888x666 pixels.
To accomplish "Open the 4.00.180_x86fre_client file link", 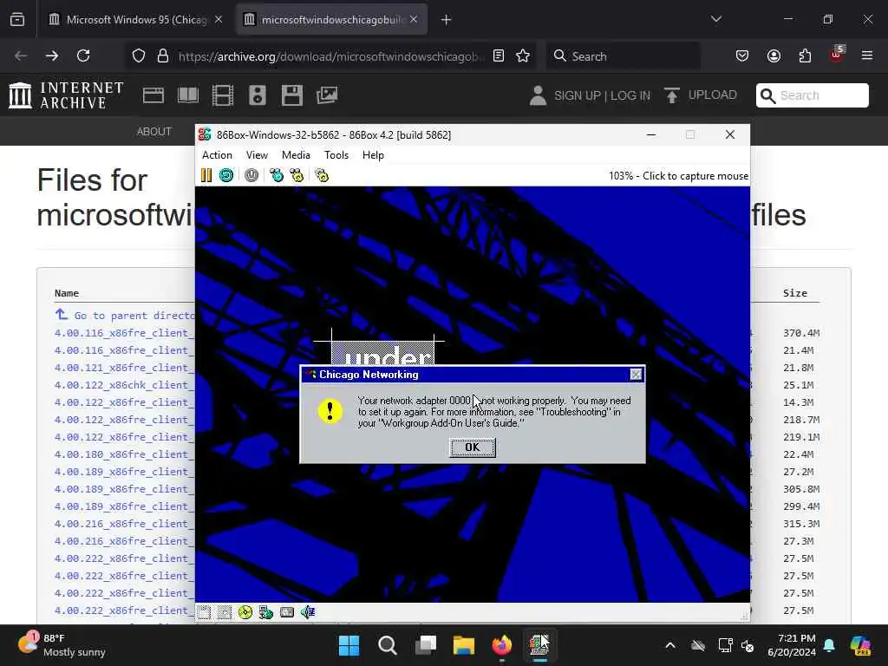I will click(124, 454).
